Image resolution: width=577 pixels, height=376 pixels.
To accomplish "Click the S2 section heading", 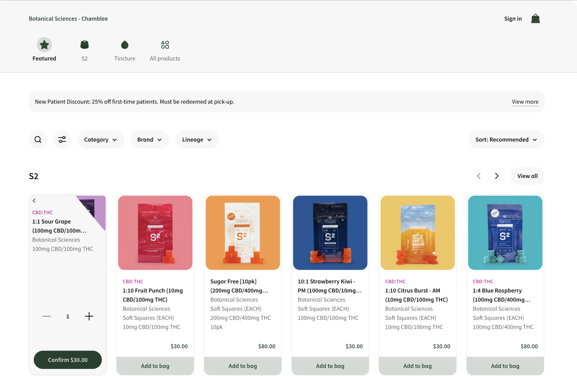I will 34,176.
